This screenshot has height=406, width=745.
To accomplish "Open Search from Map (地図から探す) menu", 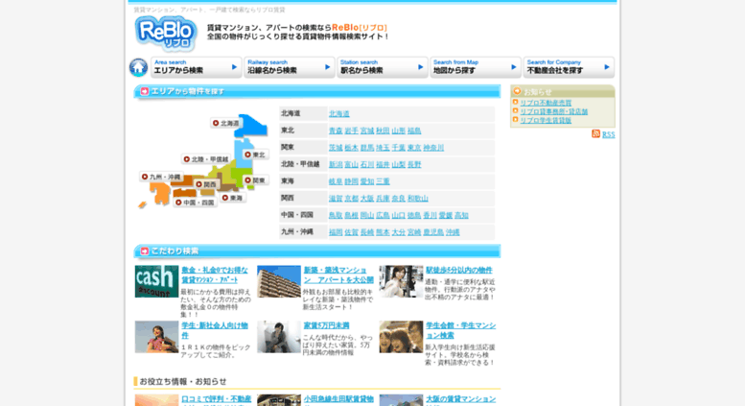I will tap(476, 67).
